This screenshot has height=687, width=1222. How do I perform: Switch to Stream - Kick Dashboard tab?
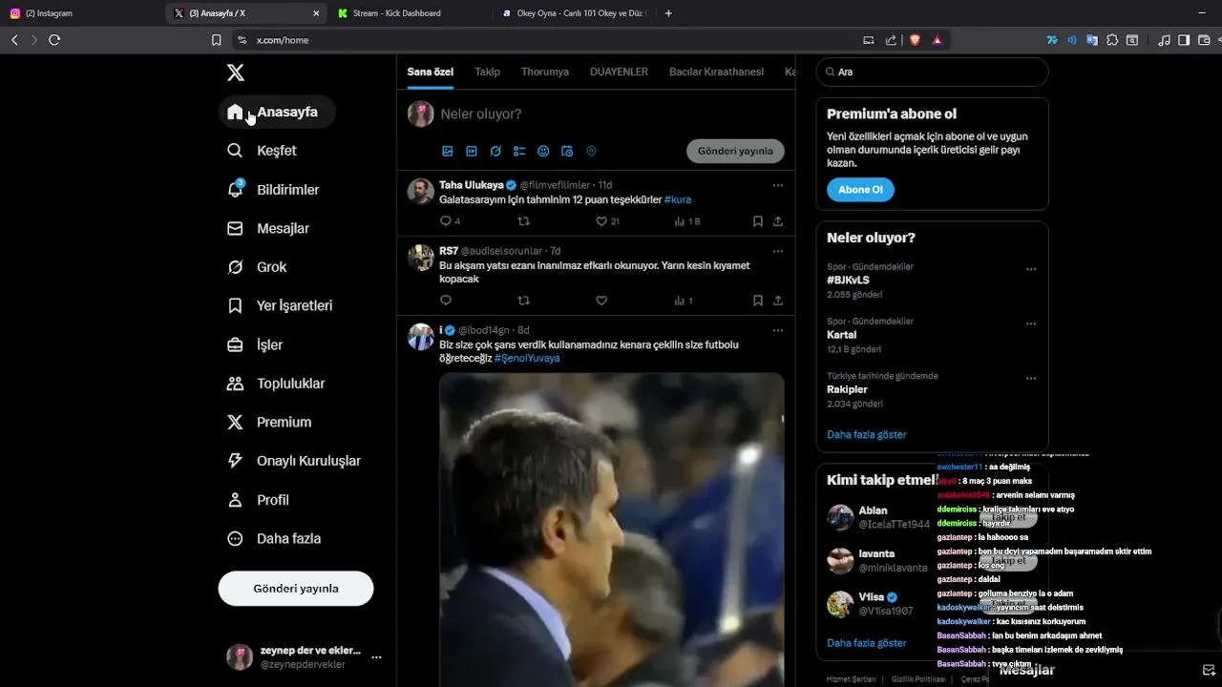pyautogui.click(x=411, y=13)
